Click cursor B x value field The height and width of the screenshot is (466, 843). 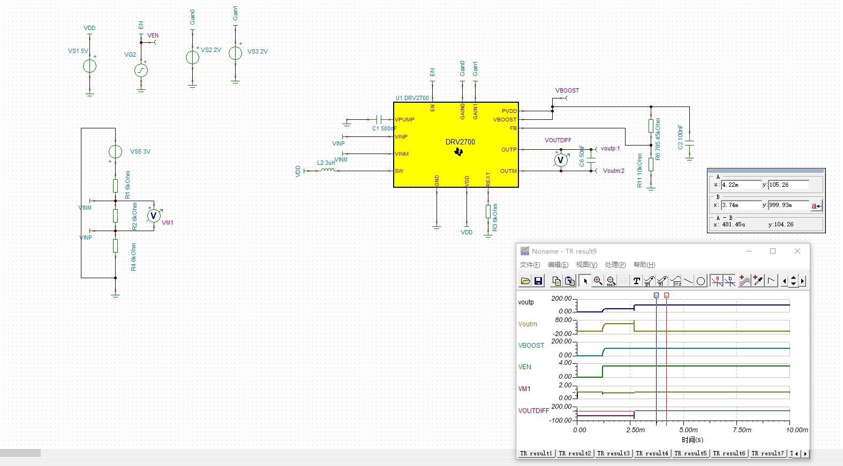click(741, 205)
